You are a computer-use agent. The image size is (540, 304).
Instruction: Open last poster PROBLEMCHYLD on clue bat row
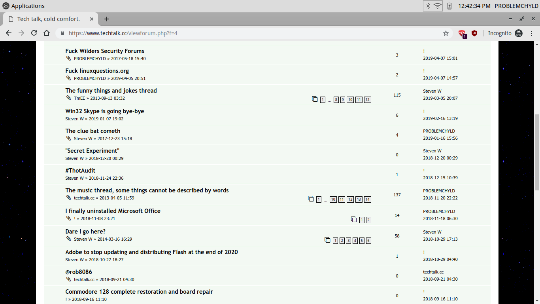tap(439, 131)
